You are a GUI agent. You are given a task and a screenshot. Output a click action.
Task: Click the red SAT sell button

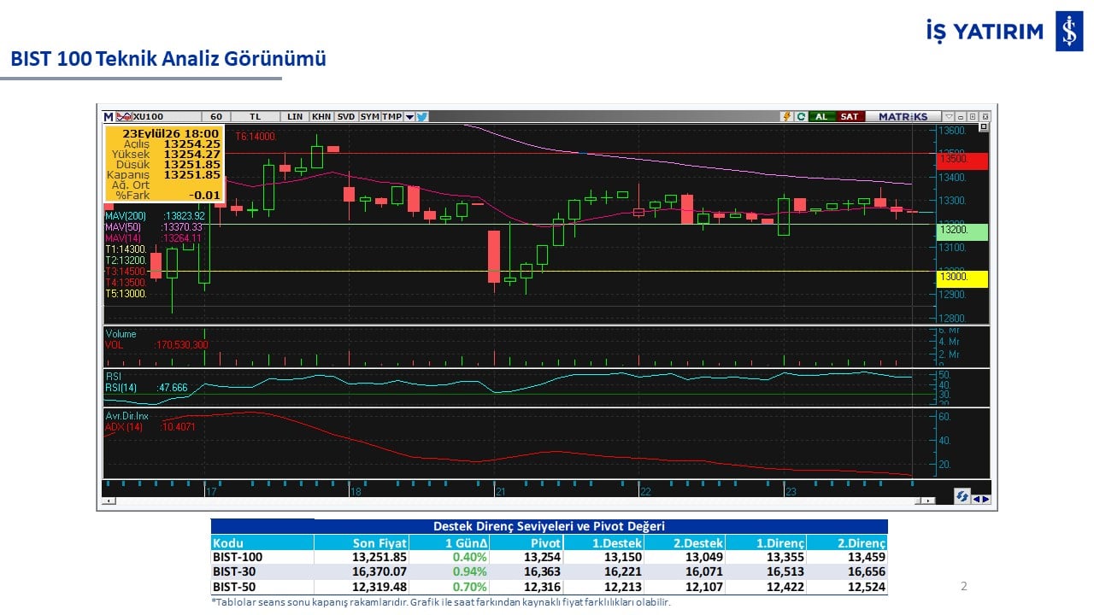850,117
